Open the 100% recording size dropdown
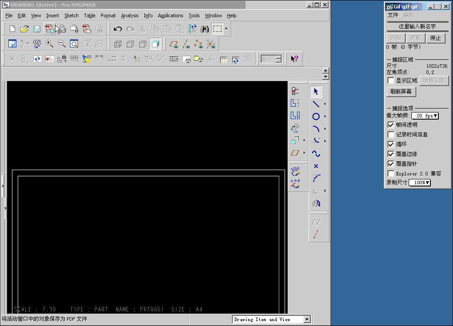The image size is (453, 326). click(420, 182)
